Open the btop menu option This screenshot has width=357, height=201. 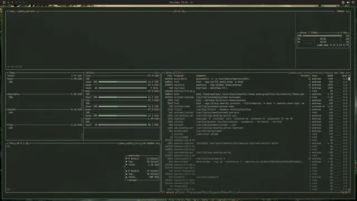point(22,11)
